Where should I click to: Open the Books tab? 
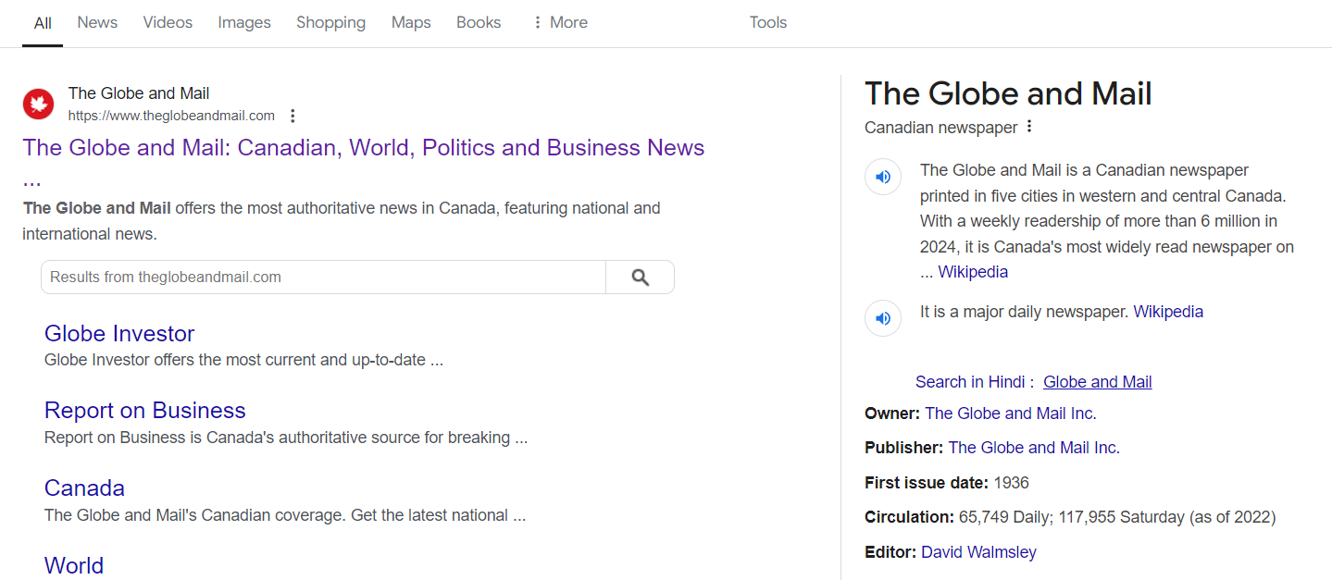pos(479,22)
